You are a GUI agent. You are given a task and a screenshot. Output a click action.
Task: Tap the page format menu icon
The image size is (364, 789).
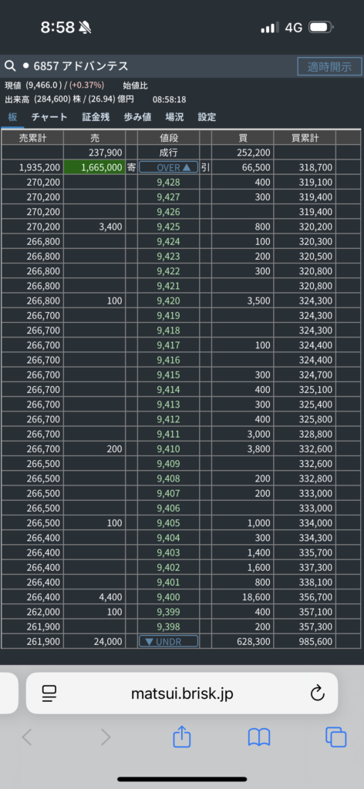[x=49, y=693]
